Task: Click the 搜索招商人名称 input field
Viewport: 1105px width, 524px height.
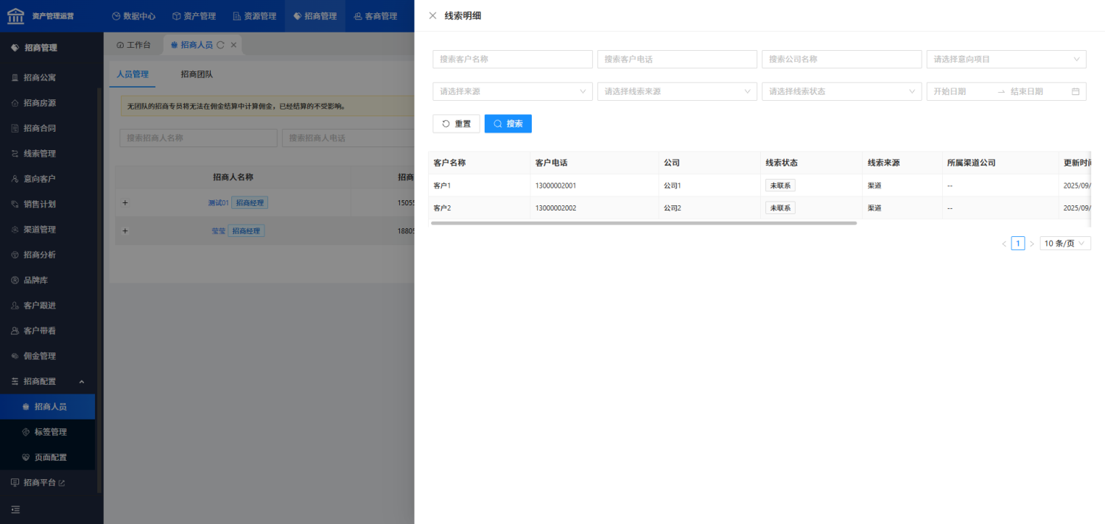Action: coord(198,138)
